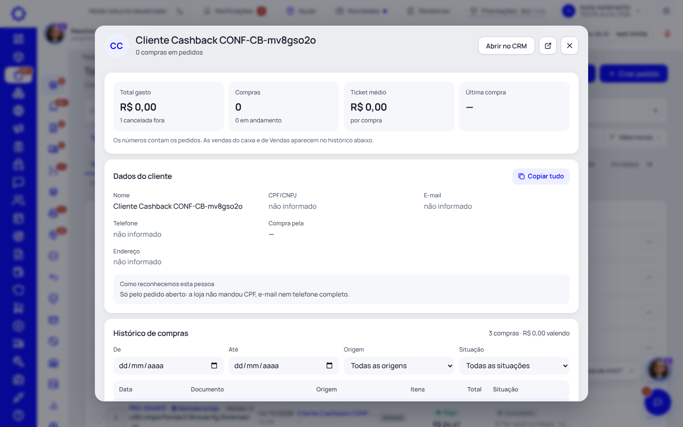Viewport: 683px width, 427px height.
Task: Click the Situação table column header
Action: coord(506,390)
